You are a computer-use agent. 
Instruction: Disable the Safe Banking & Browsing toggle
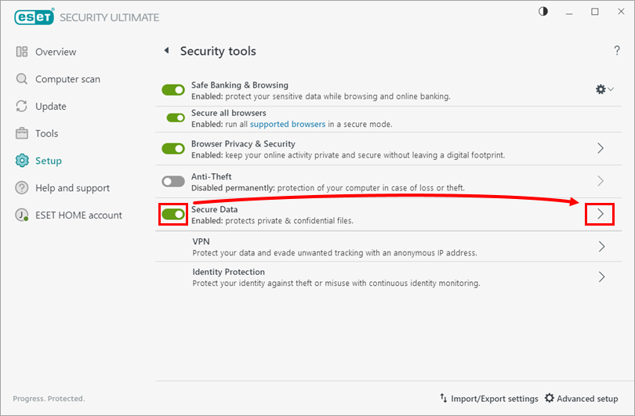pos(173,90)
